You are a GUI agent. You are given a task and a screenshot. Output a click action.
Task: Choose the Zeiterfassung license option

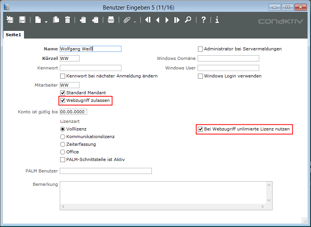click(63, 144)
